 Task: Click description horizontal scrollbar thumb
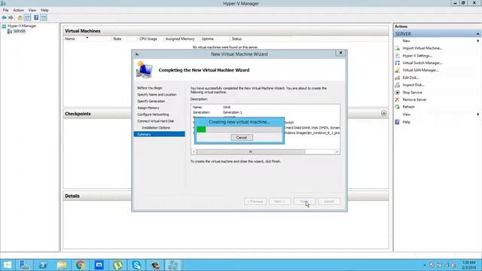[251, 152]
